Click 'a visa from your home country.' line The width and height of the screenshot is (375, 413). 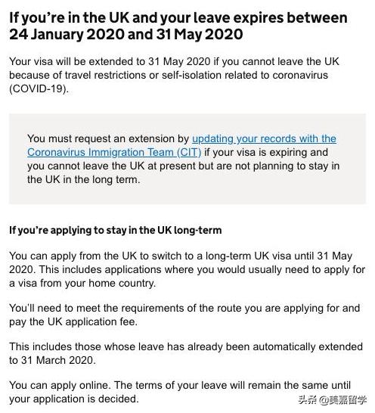click(82, 284)
